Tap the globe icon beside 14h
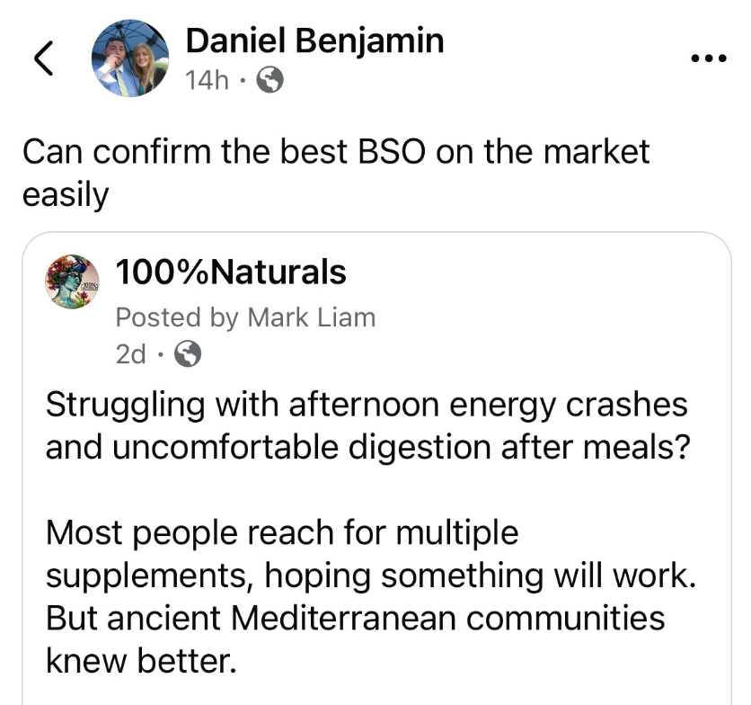The height and width of the screenshot is (705, 751). (270, 81)
